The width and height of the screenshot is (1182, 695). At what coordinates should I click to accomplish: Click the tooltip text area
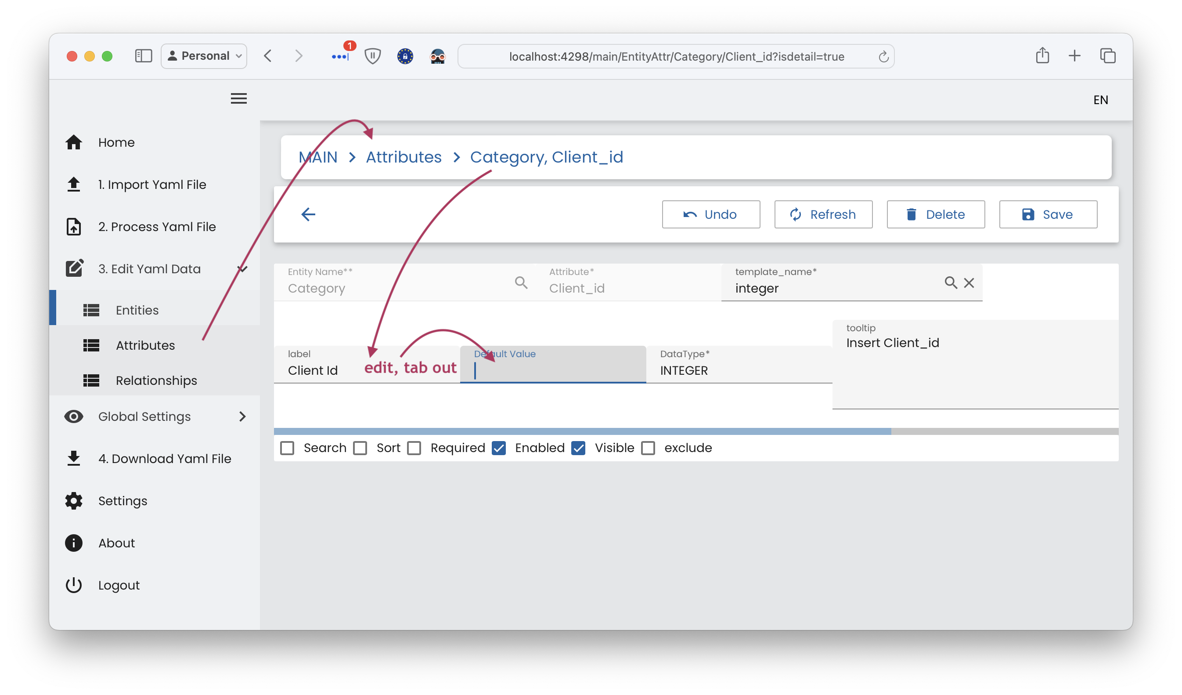(x=976, y=365)
